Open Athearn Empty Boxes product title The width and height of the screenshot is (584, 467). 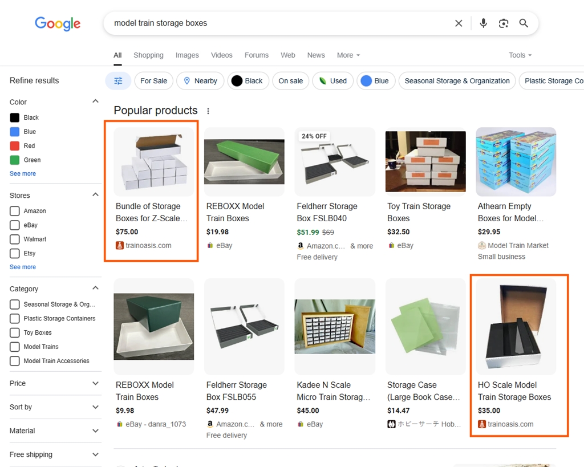click(510, 212)
